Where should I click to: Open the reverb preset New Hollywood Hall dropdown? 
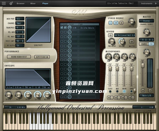(x=125, y=35)
